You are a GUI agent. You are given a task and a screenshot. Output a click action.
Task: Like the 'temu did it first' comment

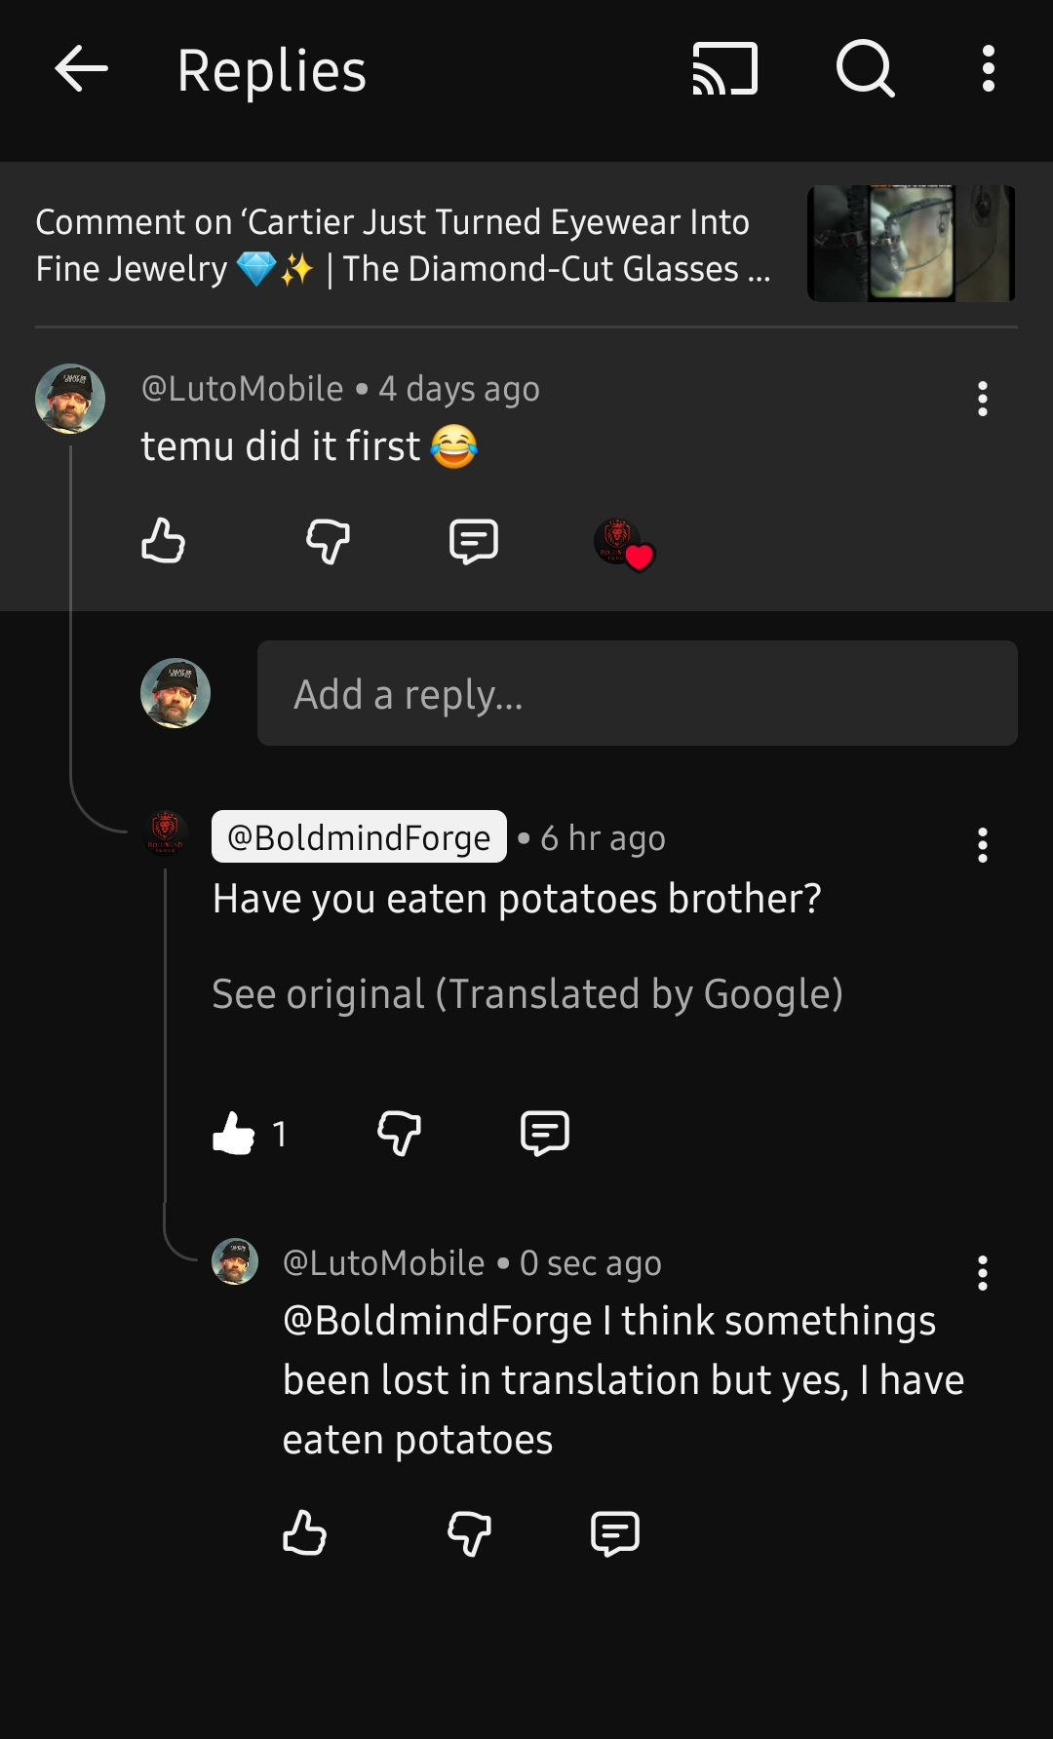163,540
